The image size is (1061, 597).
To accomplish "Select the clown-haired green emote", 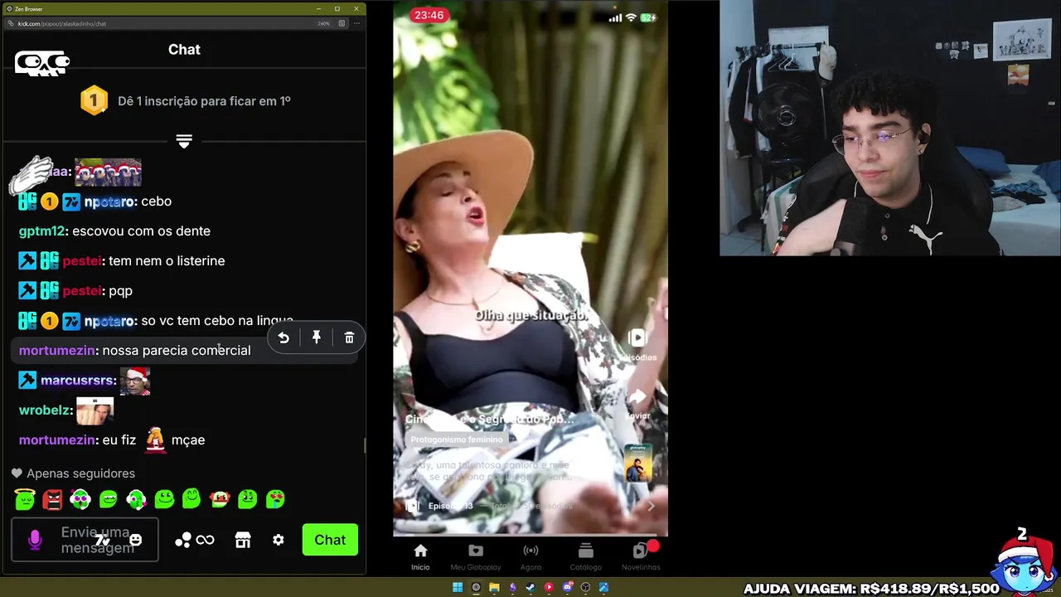I will pos(220,498).
